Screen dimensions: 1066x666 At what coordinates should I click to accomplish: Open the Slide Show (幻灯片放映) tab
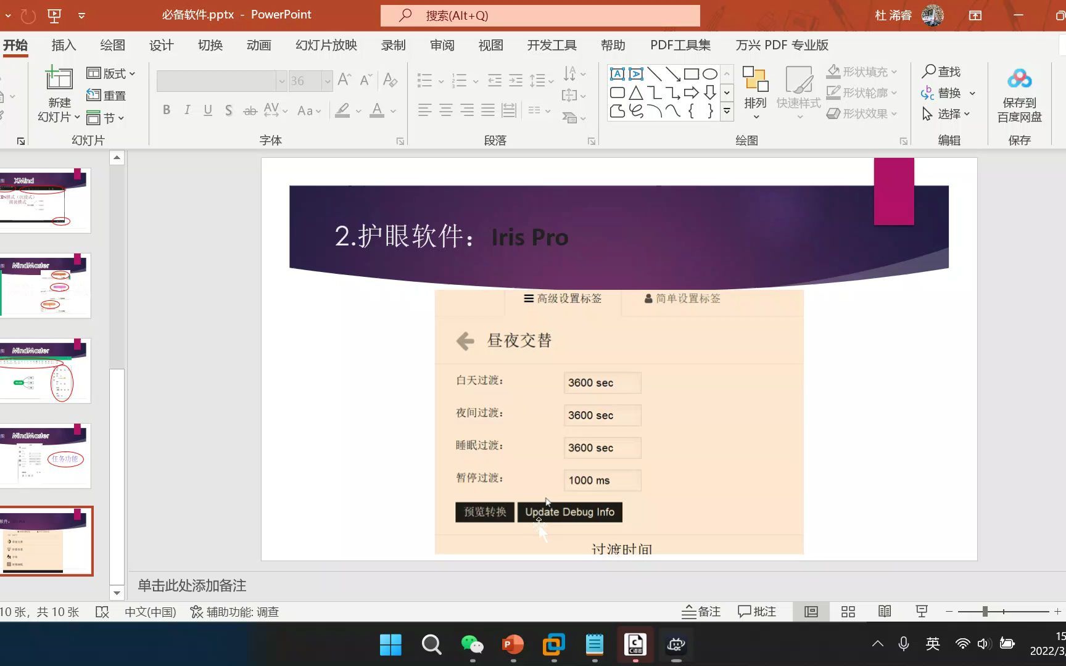coord(326,45)
